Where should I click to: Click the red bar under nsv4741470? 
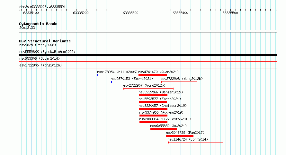coord(153,75)
